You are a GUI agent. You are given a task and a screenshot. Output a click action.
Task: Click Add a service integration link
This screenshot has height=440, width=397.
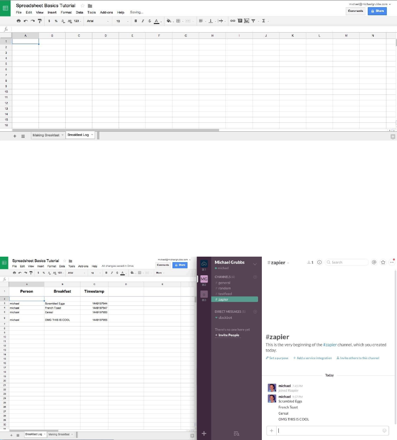point(313,358)
